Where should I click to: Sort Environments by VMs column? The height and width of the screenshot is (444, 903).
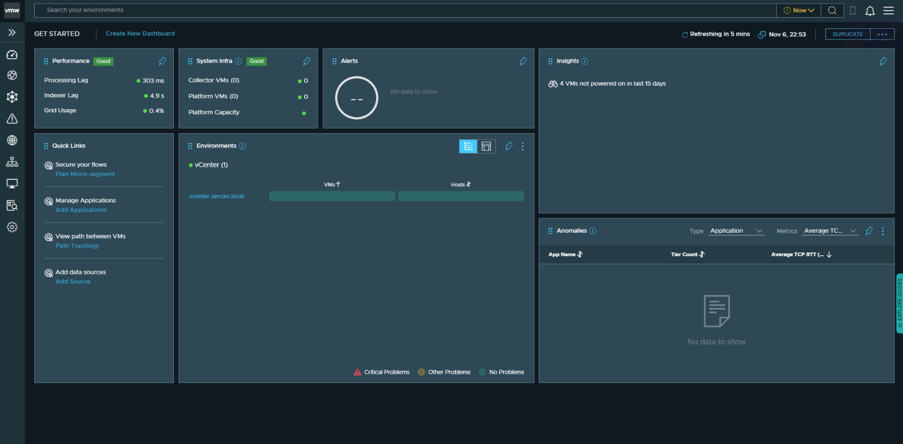coord(332,185)
